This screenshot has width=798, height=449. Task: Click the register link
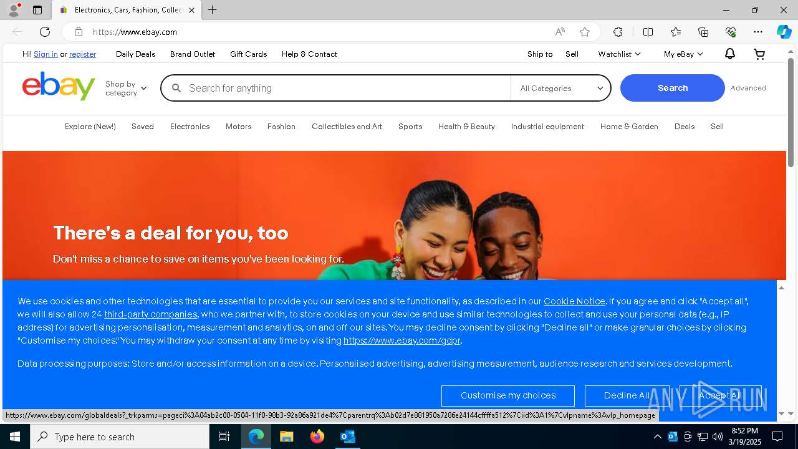pos(82,54)
